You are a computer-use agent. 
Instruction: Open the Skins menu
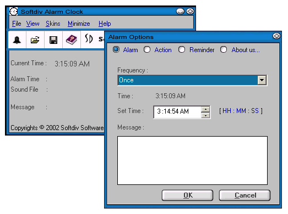53,24
